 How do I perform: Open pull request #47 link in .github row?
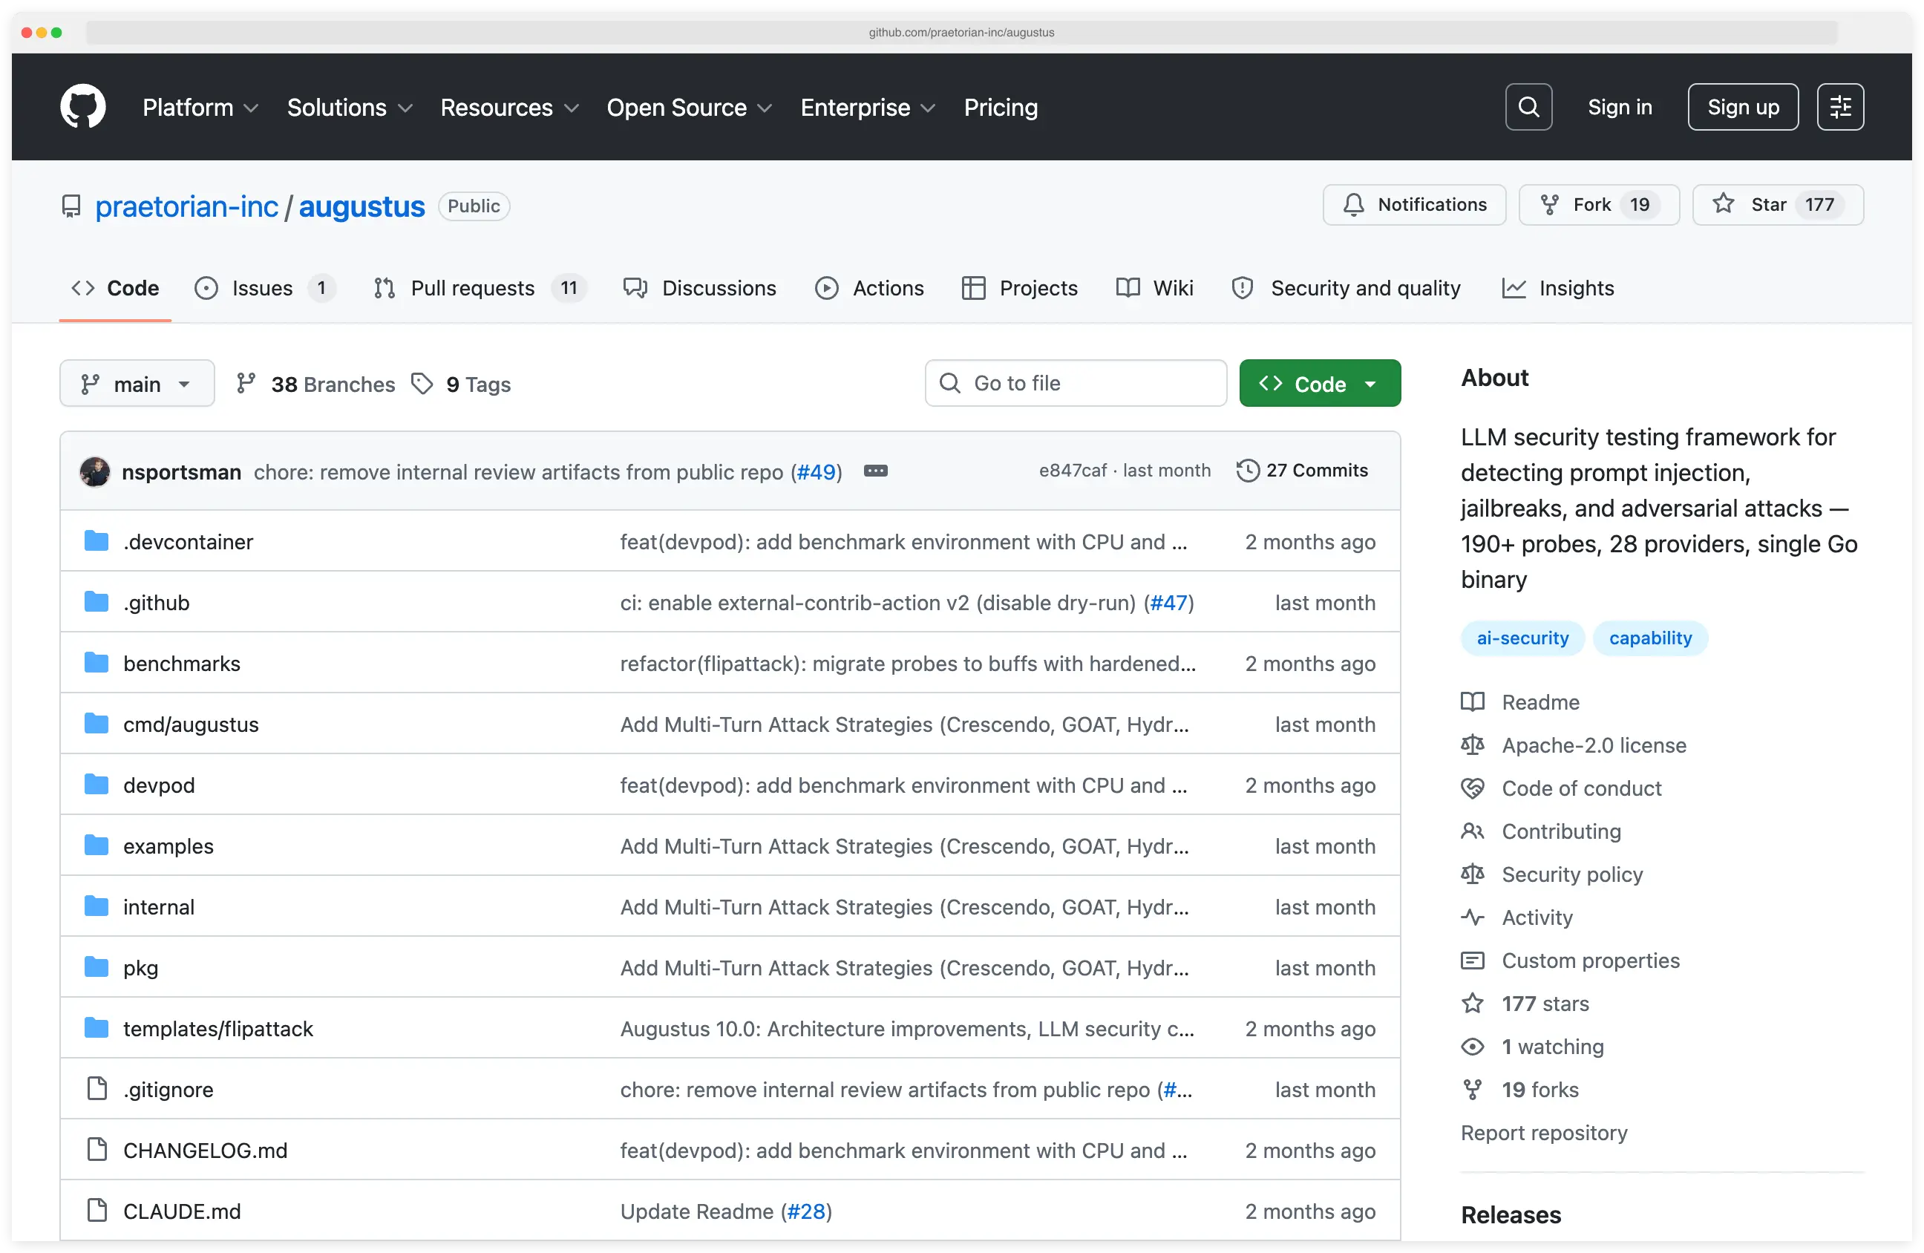pyautogui.click(x=1168, y=601)
